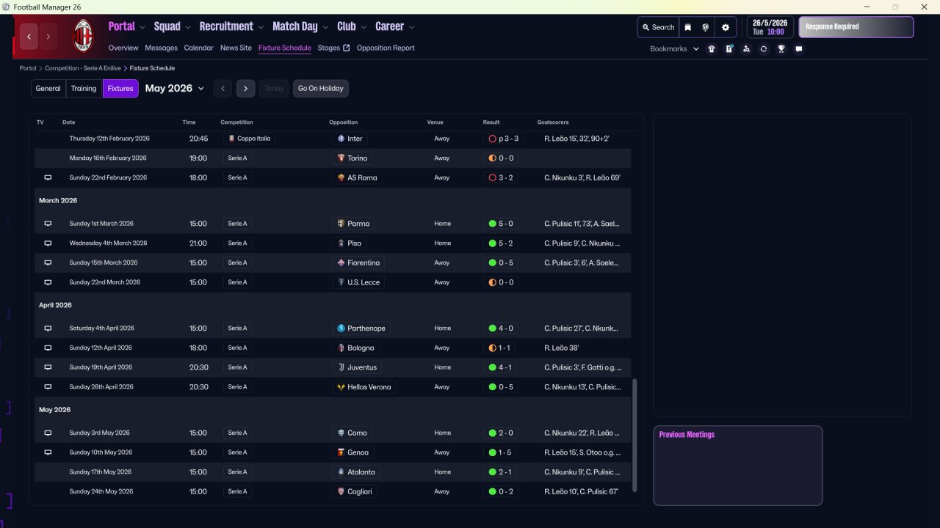
Task: Sort fixtures by the Competition column header
Action: coord(236,122)
